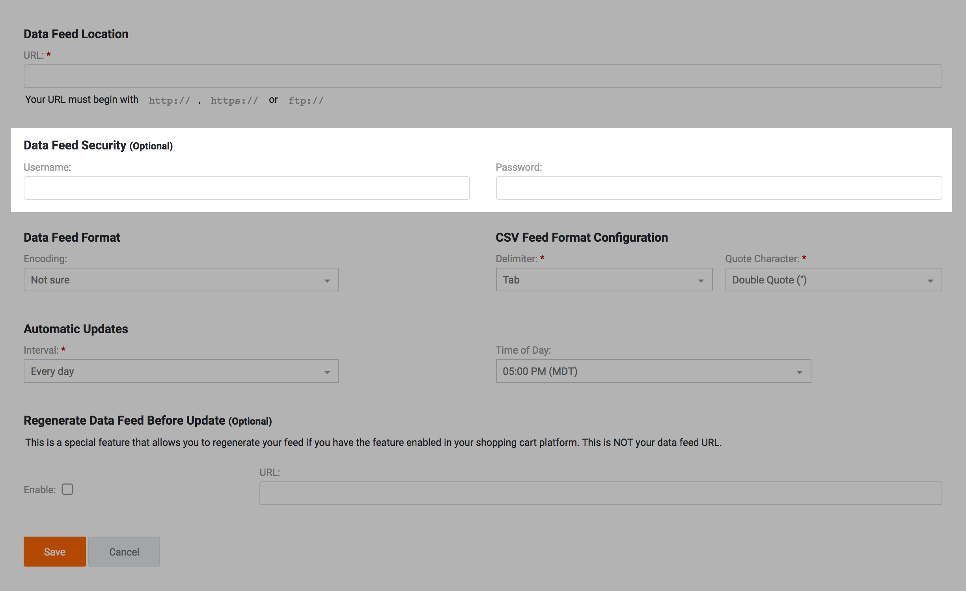Click the Quote Character dropdown arrow icon
Viewport: 966px width, 591px height.
pos(930,281)
